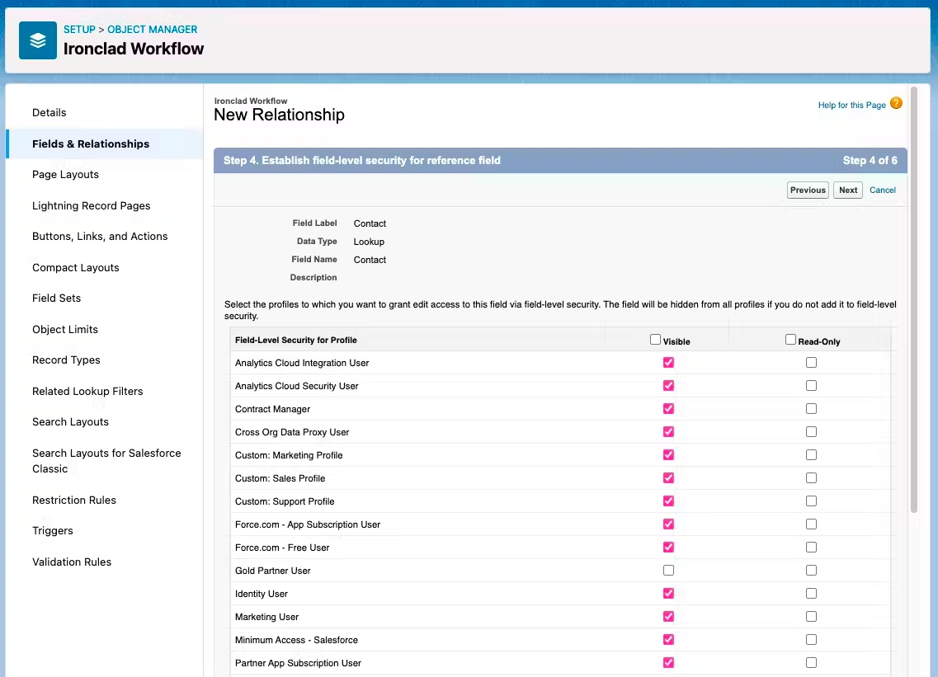Uncheck Visible for Analytics Cloud Integration User
The image size is (938, 677).
click(668, 363)
